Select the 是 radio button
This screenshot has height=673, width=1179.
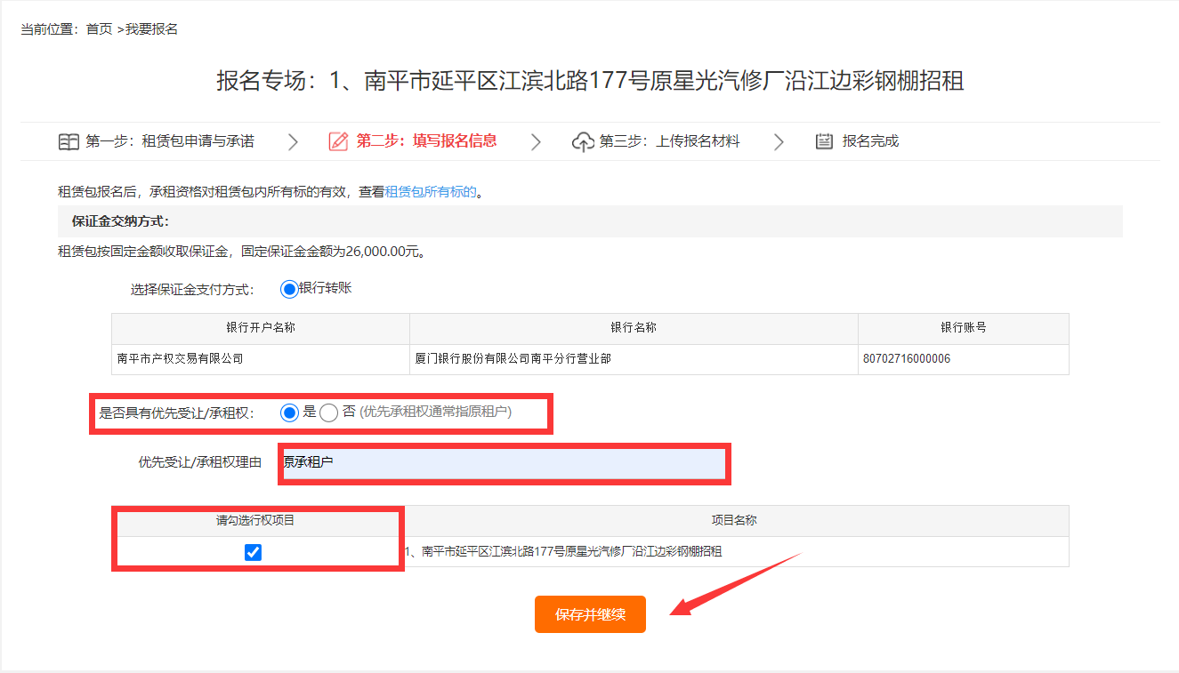coord(290,413)
